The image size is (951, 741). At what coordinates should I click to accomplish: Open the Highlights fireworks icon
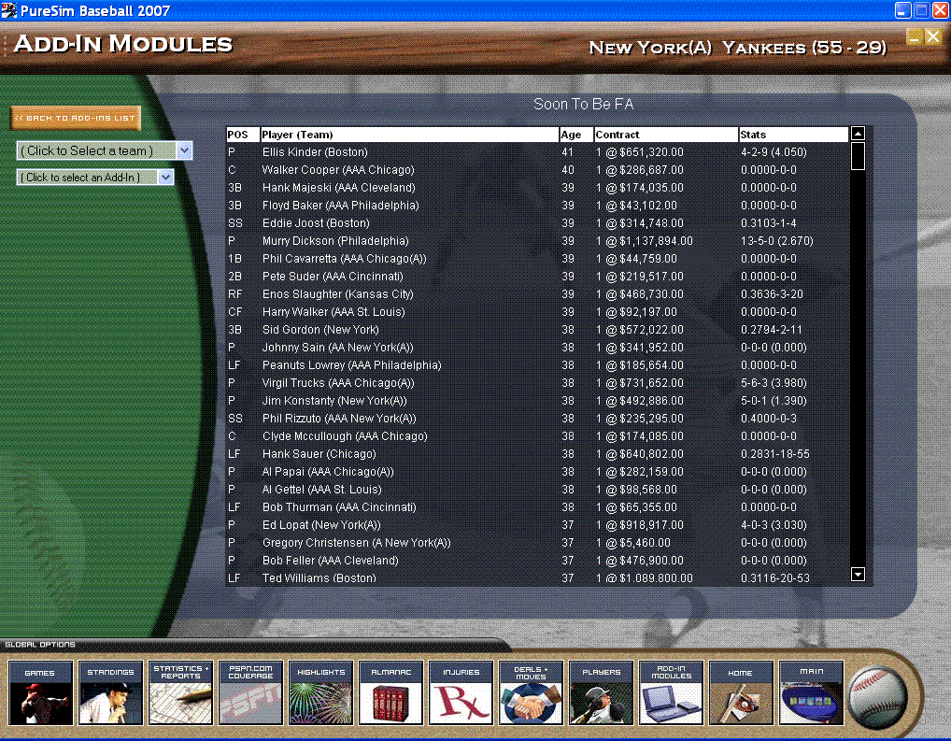(320, 693)
